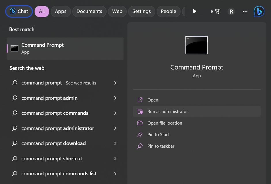Switch to the Documents tab
Image resolution: width=271 pixels, height=184 pixels.
pyautogui.click(x=89, y=12)
